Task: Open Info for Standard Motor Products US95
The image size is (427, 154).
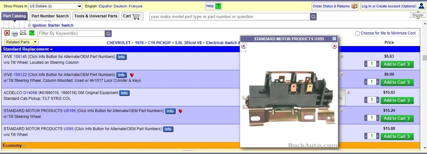Action: (168, 129)
